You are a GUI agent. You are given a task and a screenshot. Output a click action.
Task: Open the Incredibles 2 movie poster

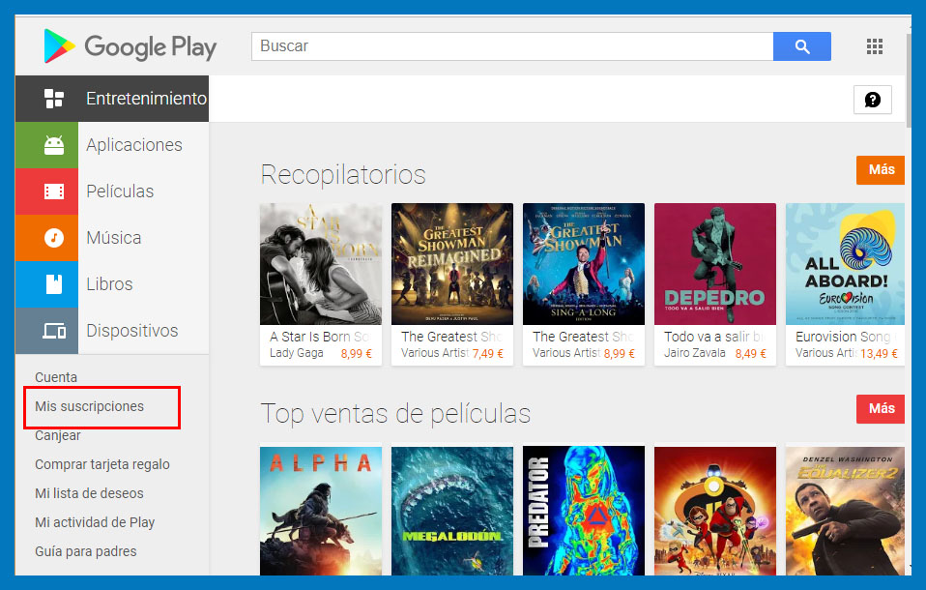pyautogui.click(x=715, y=511)
